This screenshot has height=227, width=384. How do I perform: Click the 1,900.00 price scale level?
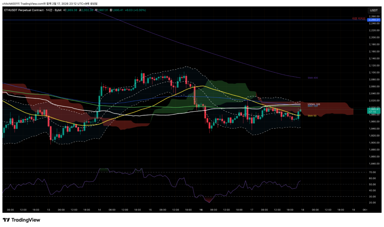coord(373,143)
